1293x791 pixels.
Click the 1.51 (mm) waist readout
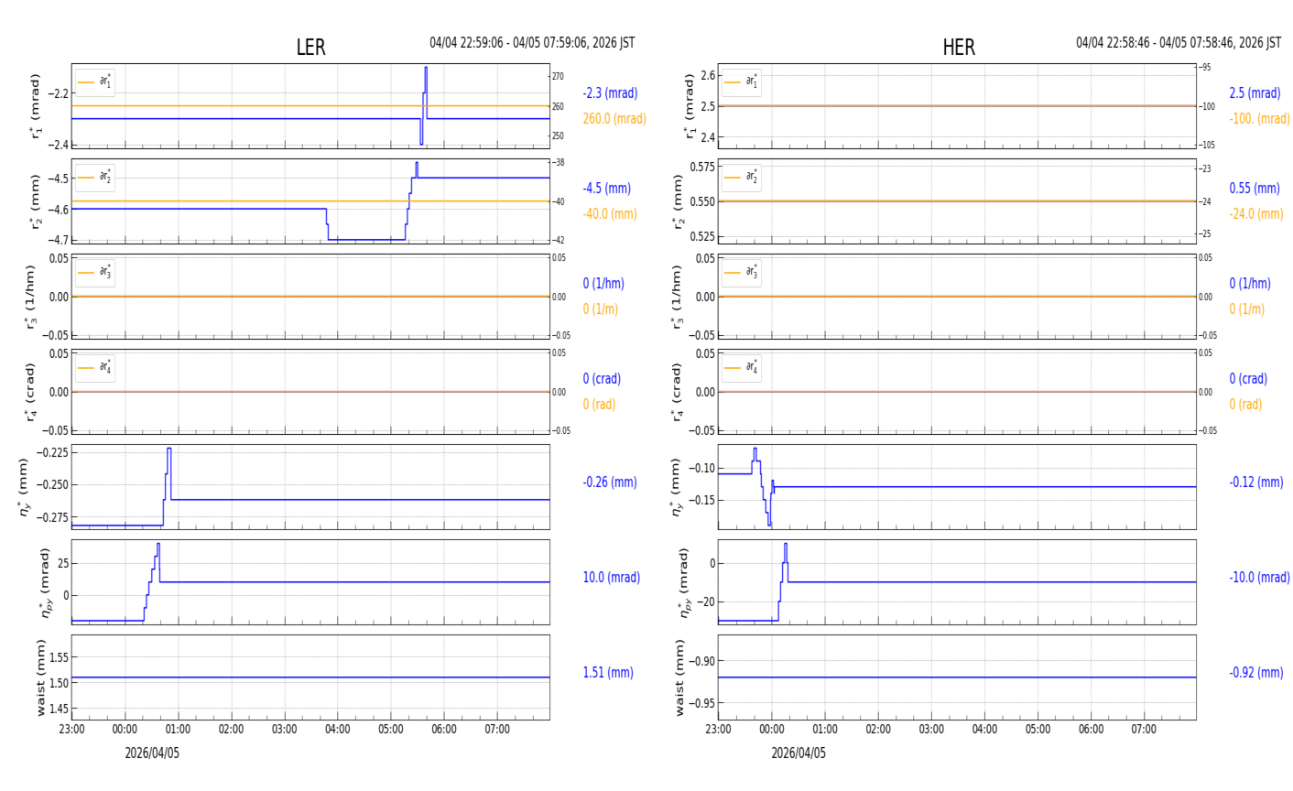(x=608, y=673)
